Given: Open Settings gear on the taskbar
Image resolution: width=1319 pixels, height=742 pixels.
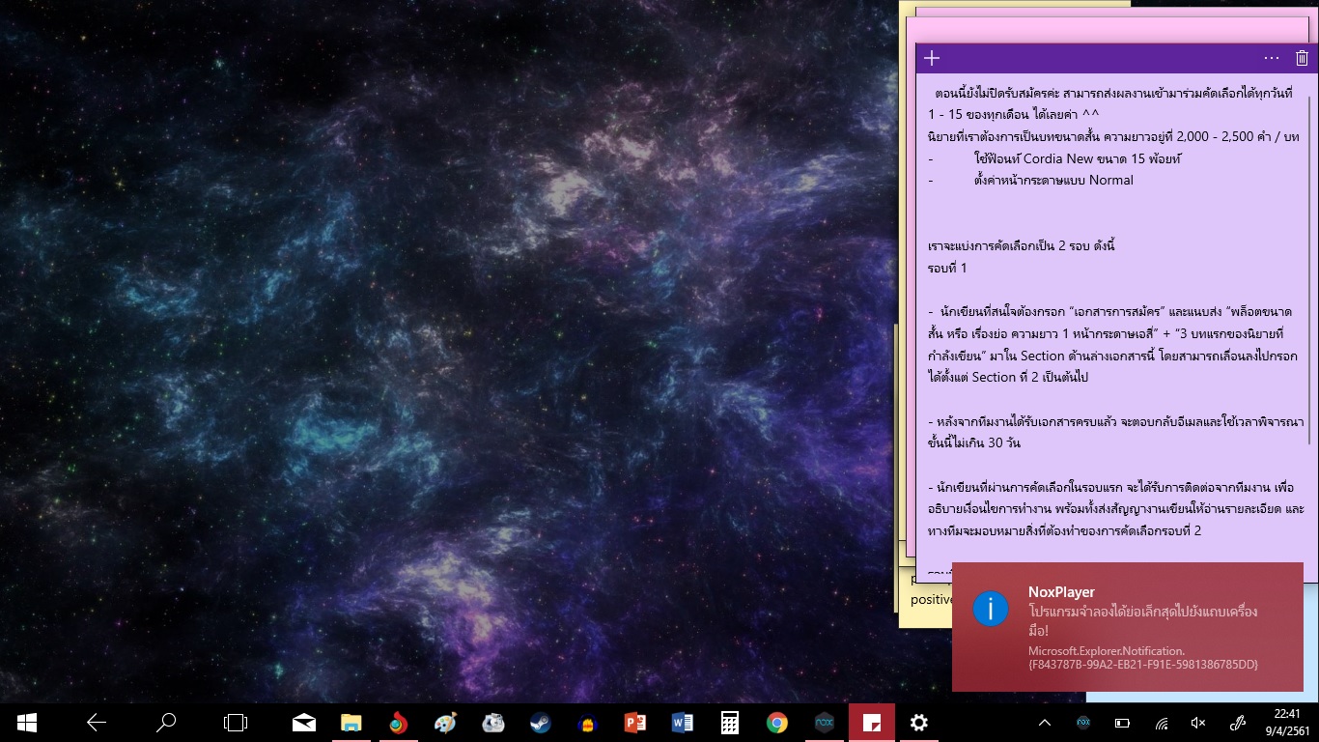Looking at the screenshot, I should pos(918,723).
